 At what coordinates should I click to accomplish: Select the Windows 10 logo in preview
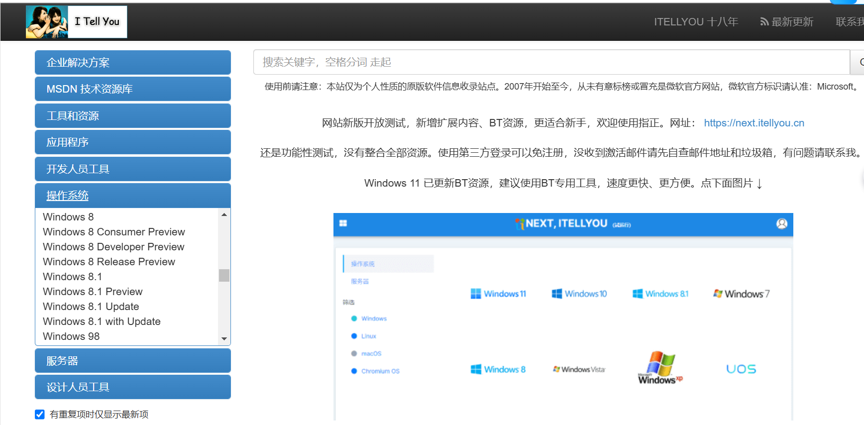579,294
